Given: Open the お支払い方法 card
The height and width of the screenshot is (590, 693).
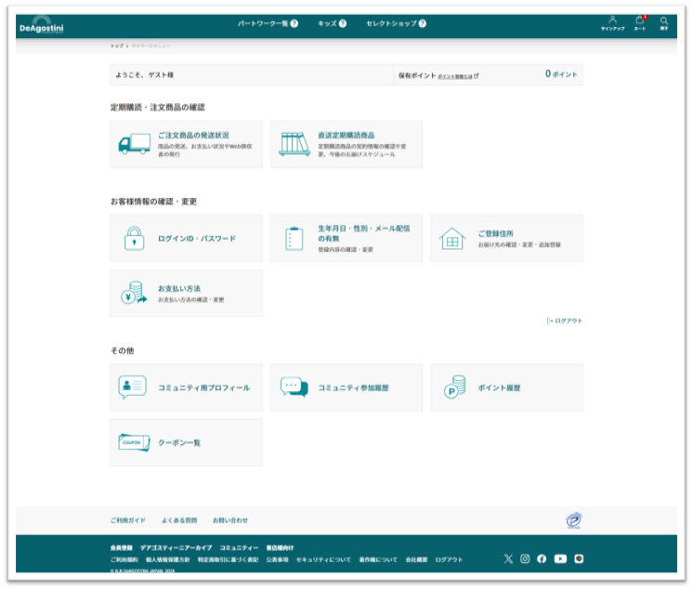Looking at the screenshot, I should [x=186, y=294].
